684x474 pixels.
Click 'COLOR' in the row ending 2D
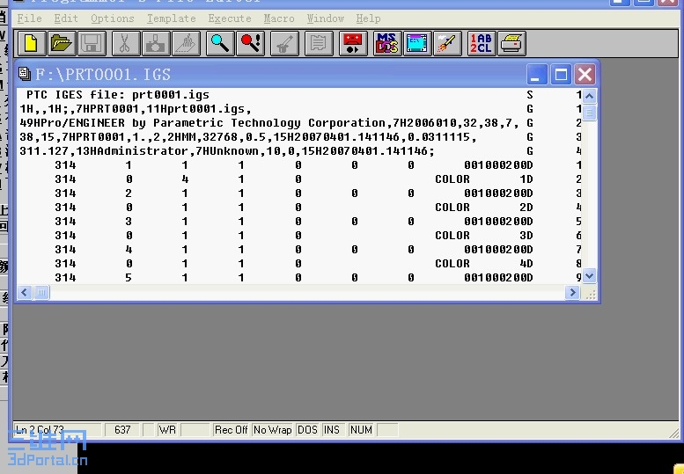point(452,208)
